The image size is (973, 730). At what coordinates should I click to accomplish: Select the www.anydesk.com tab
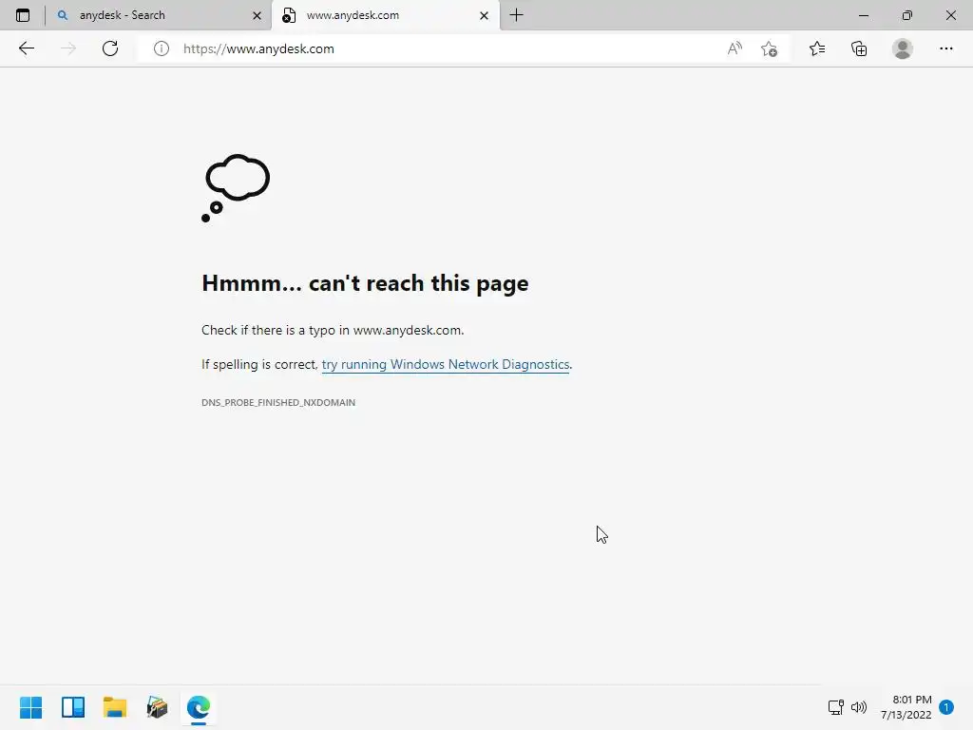385,15
